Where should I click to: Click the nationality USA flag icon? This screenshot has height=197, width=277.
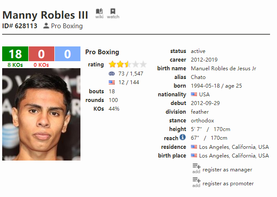194,95
